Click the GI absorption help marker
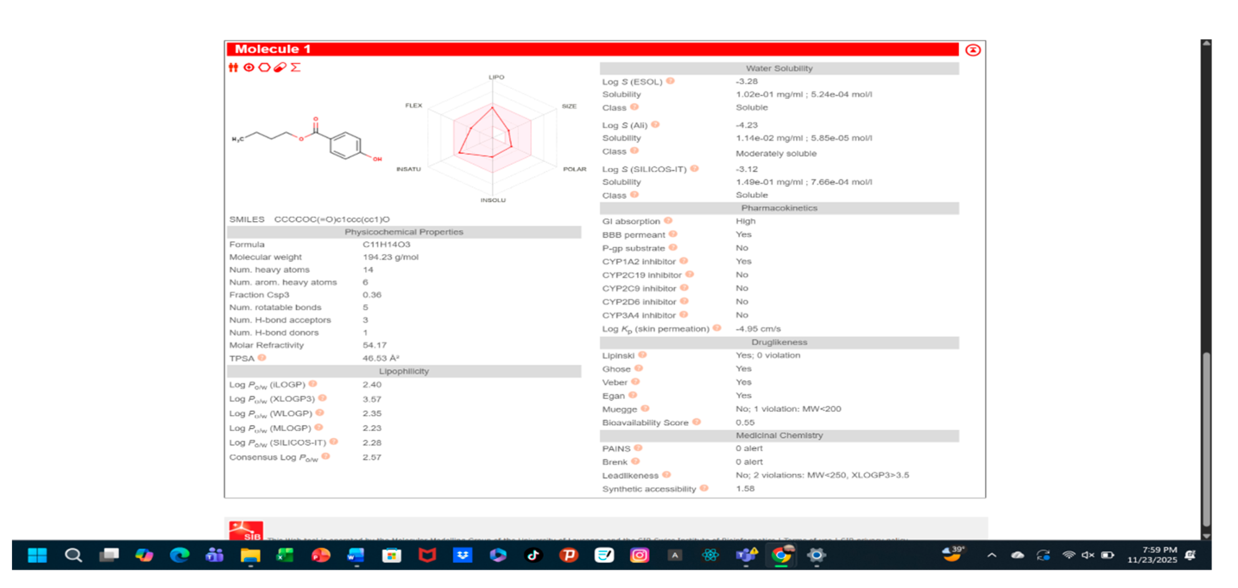The height and width of the screenshot is (588, 1238). pyautogui.click(x=668, y=221)
